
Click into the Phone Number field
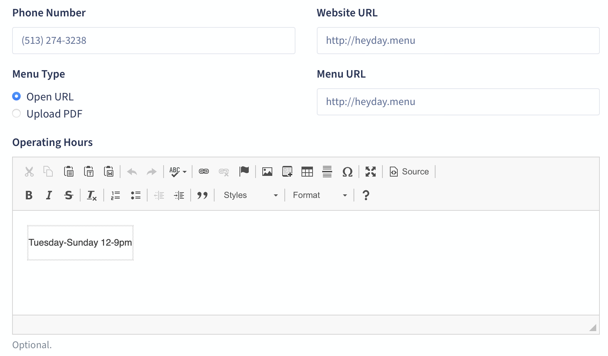[x=154, y=41]
